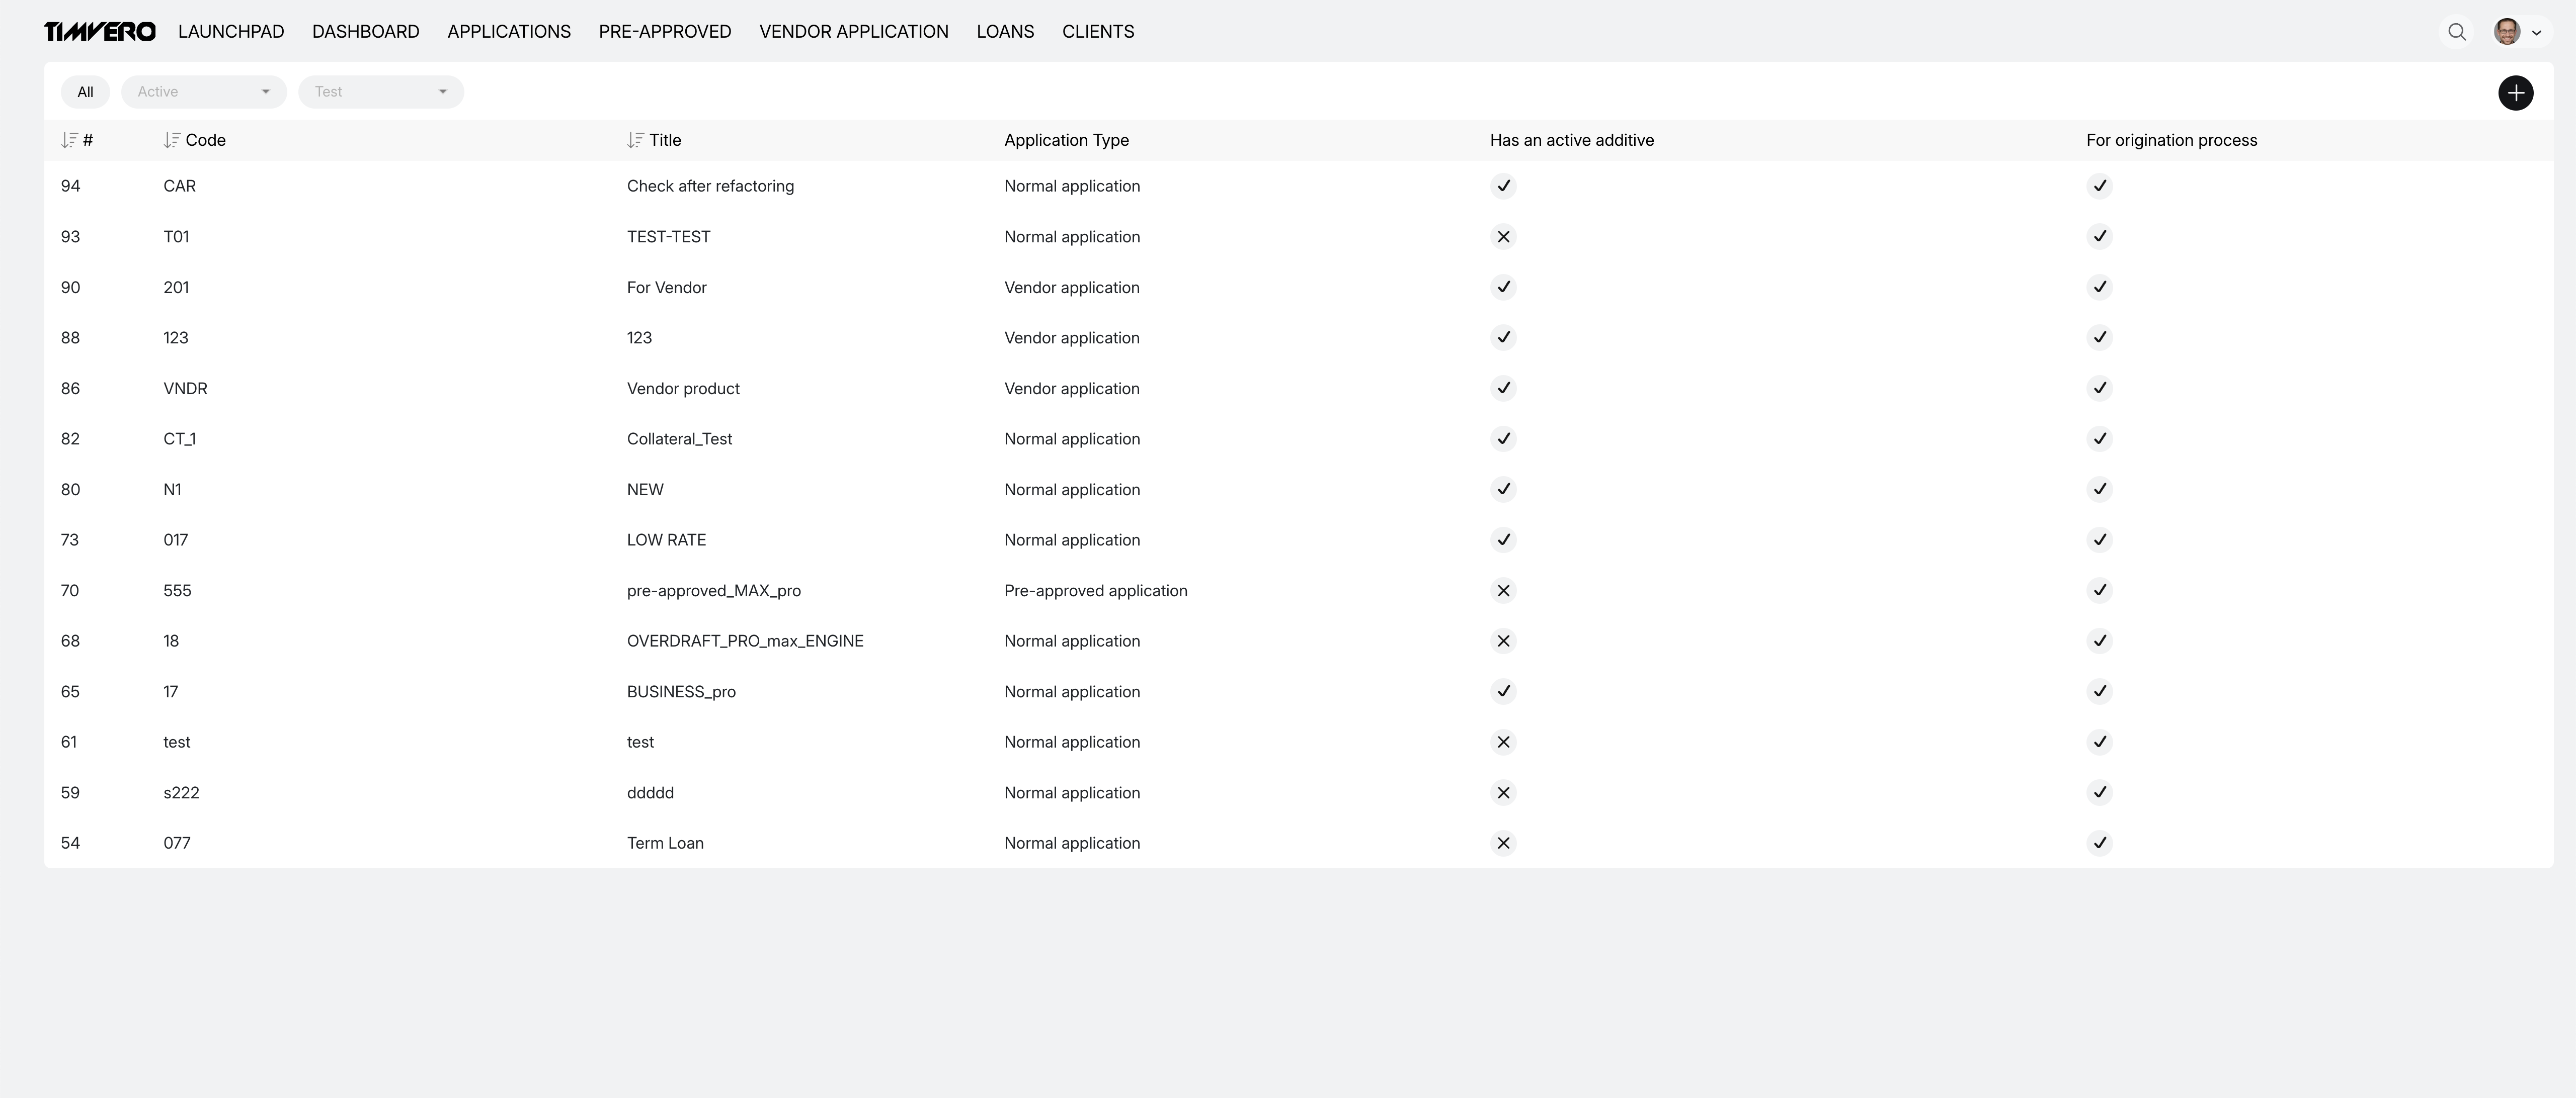
Task: Click the plus icon to add new product
Action: 2517,93
